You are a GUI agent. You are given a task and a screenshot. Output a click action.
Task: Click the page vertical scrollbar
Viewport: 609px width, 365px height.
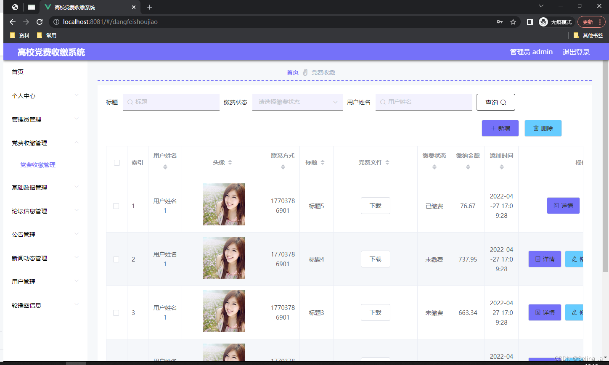(605, 166)
